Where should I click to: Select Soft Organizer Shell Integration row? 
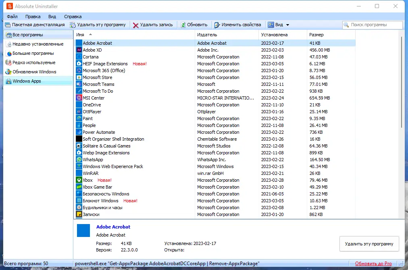[x=215, y=139]
